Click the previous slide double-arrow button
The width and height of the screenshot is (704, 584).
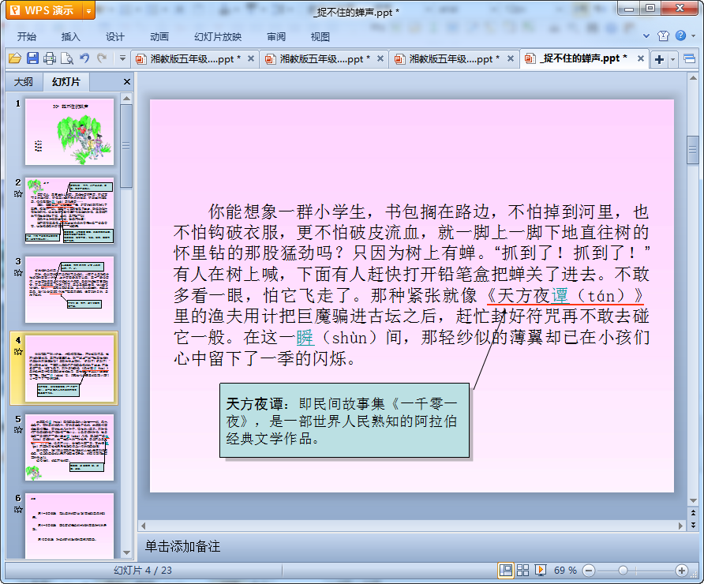(693, 513)
